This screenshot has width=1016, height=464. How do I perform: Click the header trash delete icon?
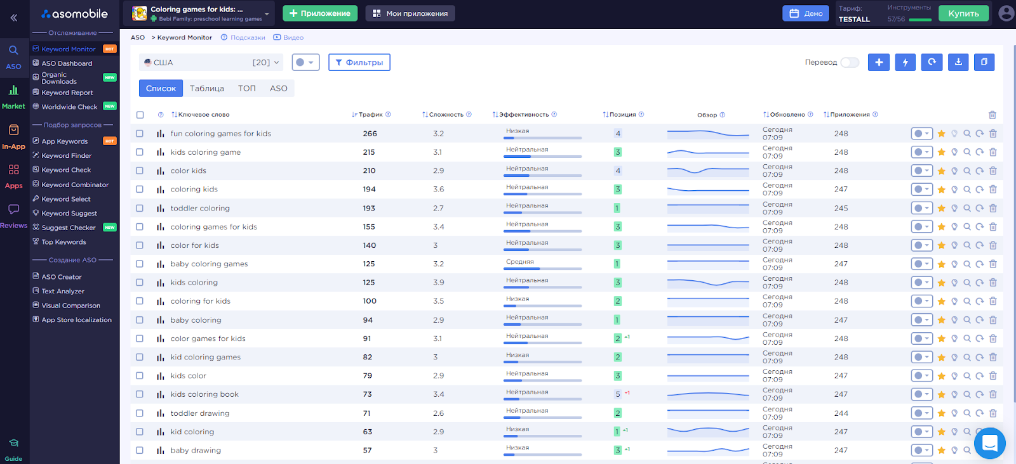[993, 115]
